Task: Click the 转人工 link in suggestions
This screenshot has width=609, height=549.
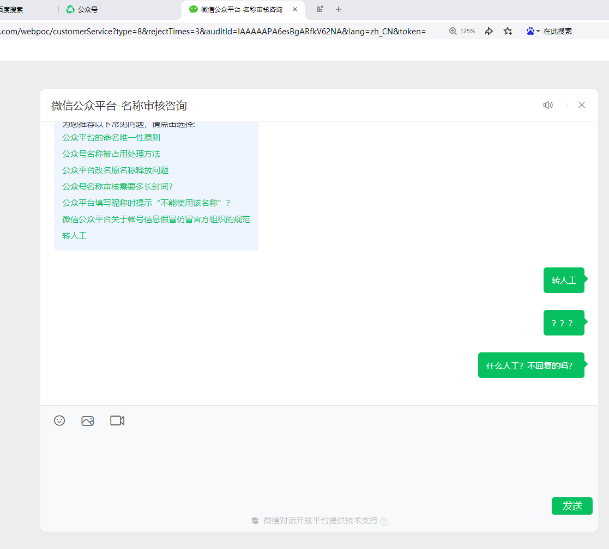Action: point(75,235)
